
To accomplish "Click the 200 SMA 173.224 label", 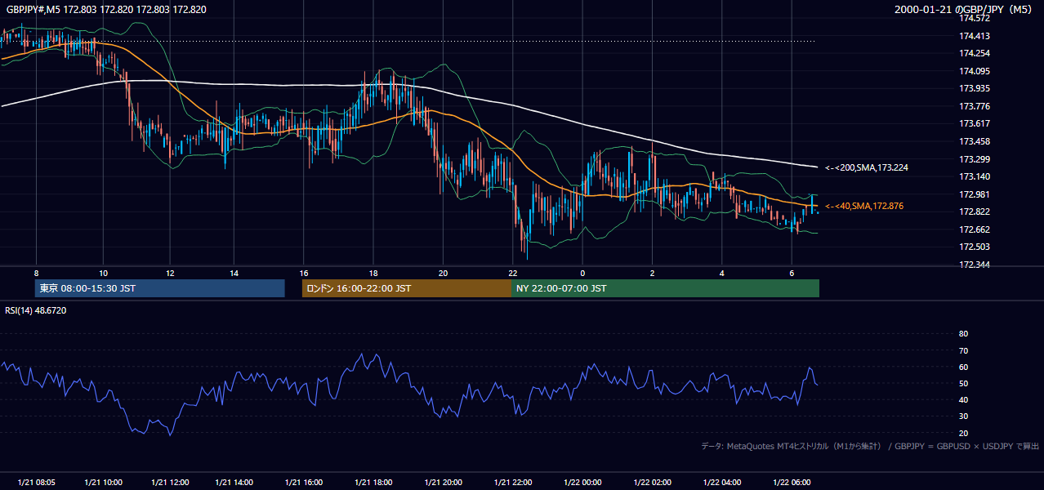I will coord(867,167).
